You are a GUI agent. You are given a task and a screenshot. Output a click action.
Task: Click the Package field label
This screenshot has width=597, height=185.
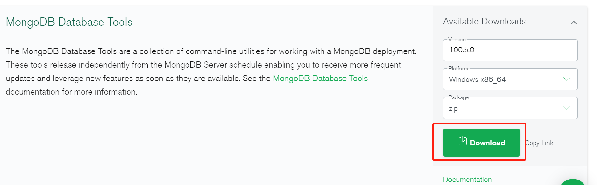pyautogui.click(x=458, y=97)
